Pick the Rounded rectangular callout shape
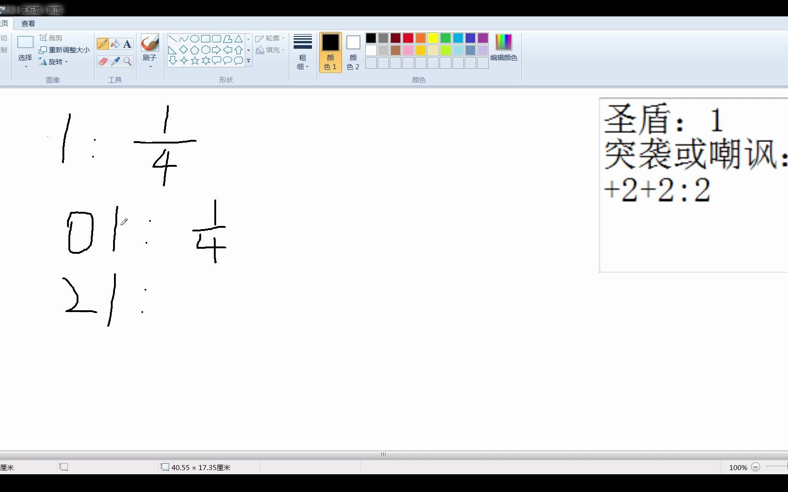This screenshot has height=492, width=788. (x=217, y=61)
